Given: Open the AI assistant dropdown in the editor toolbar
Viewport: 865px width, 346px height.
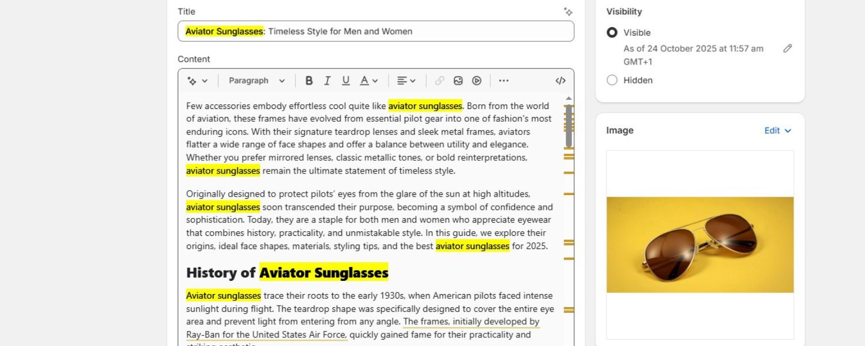Looking at the screenshot, I should point(197,81).
